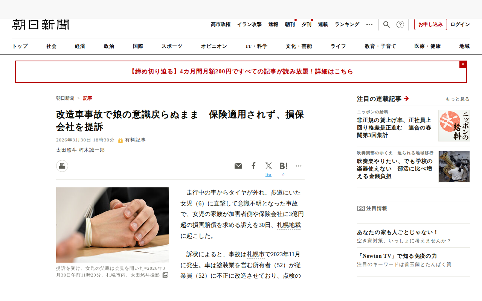
Task: Click the ログイン link
Action: tap(460, 24)
